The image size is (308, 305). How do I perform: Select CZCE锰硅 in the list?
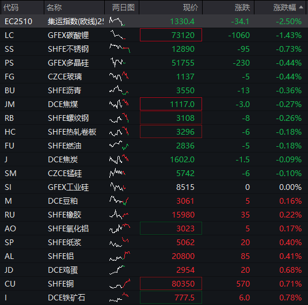pyautogui.click(x=64, y=173)
